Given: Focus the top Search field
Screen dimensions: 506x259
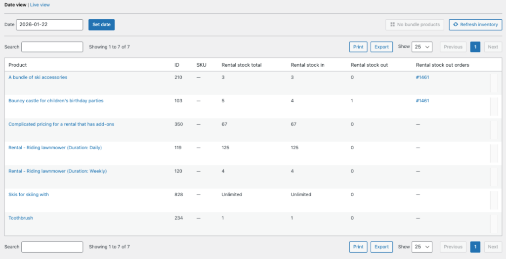Looking at the screenshot, I should pyautogui.click(x=52, y=47).
